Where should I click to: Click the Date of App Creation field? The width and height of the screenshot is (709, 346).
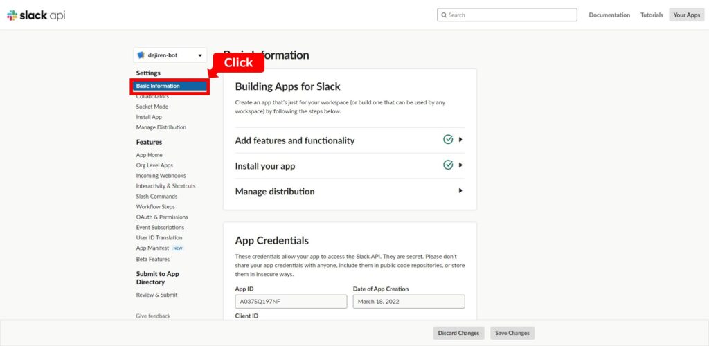click(x=409, y=302)
